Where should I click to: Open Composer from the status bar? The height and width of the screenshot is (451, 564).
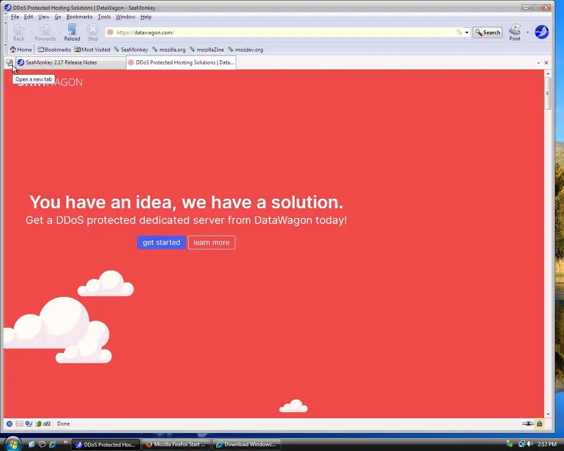tap(29, 424)
